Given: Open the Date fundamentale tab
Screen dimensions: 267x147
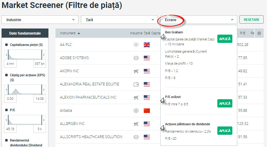Looking at the screenshot, I should (25, 33).
